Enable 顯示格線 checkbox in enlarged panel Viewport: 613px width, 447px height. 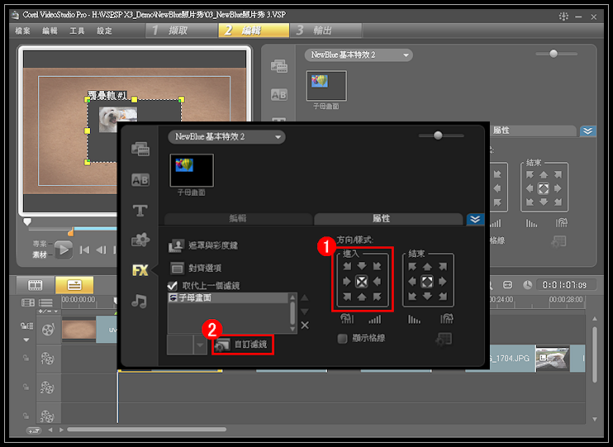click(342, 339)
